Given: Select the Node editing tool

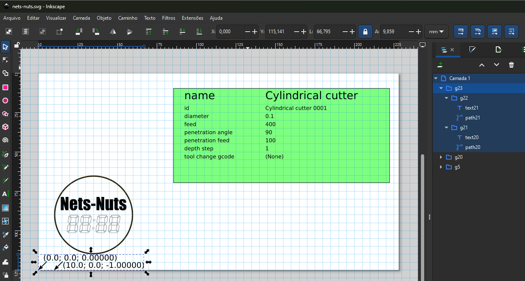Looking at the screenshot, I should [x=5, y=60].
